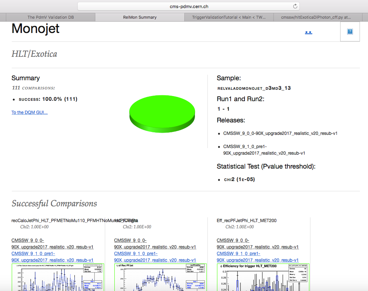The width and height of the screenshot is (368, 291).
Task: Click the 'Successful Comparisons' heading
Action: click(54, 203)
